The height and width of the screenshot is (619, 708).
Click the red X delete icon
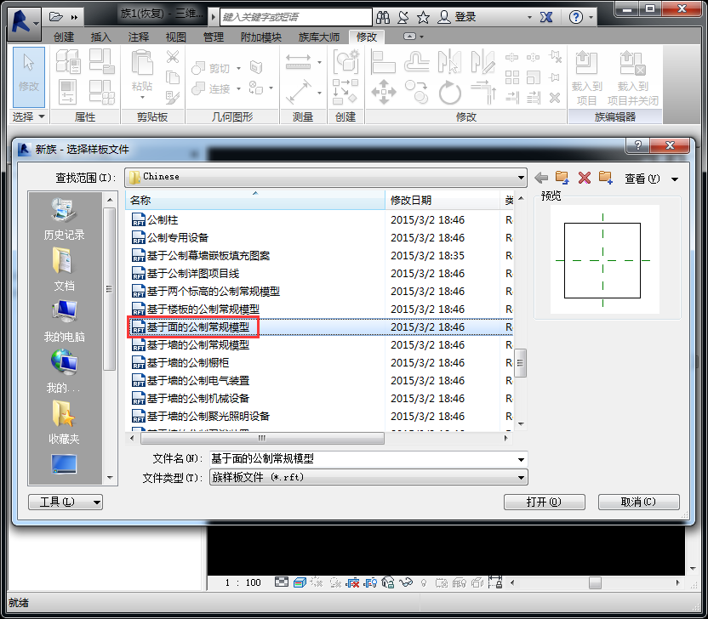tap(584, 178)
